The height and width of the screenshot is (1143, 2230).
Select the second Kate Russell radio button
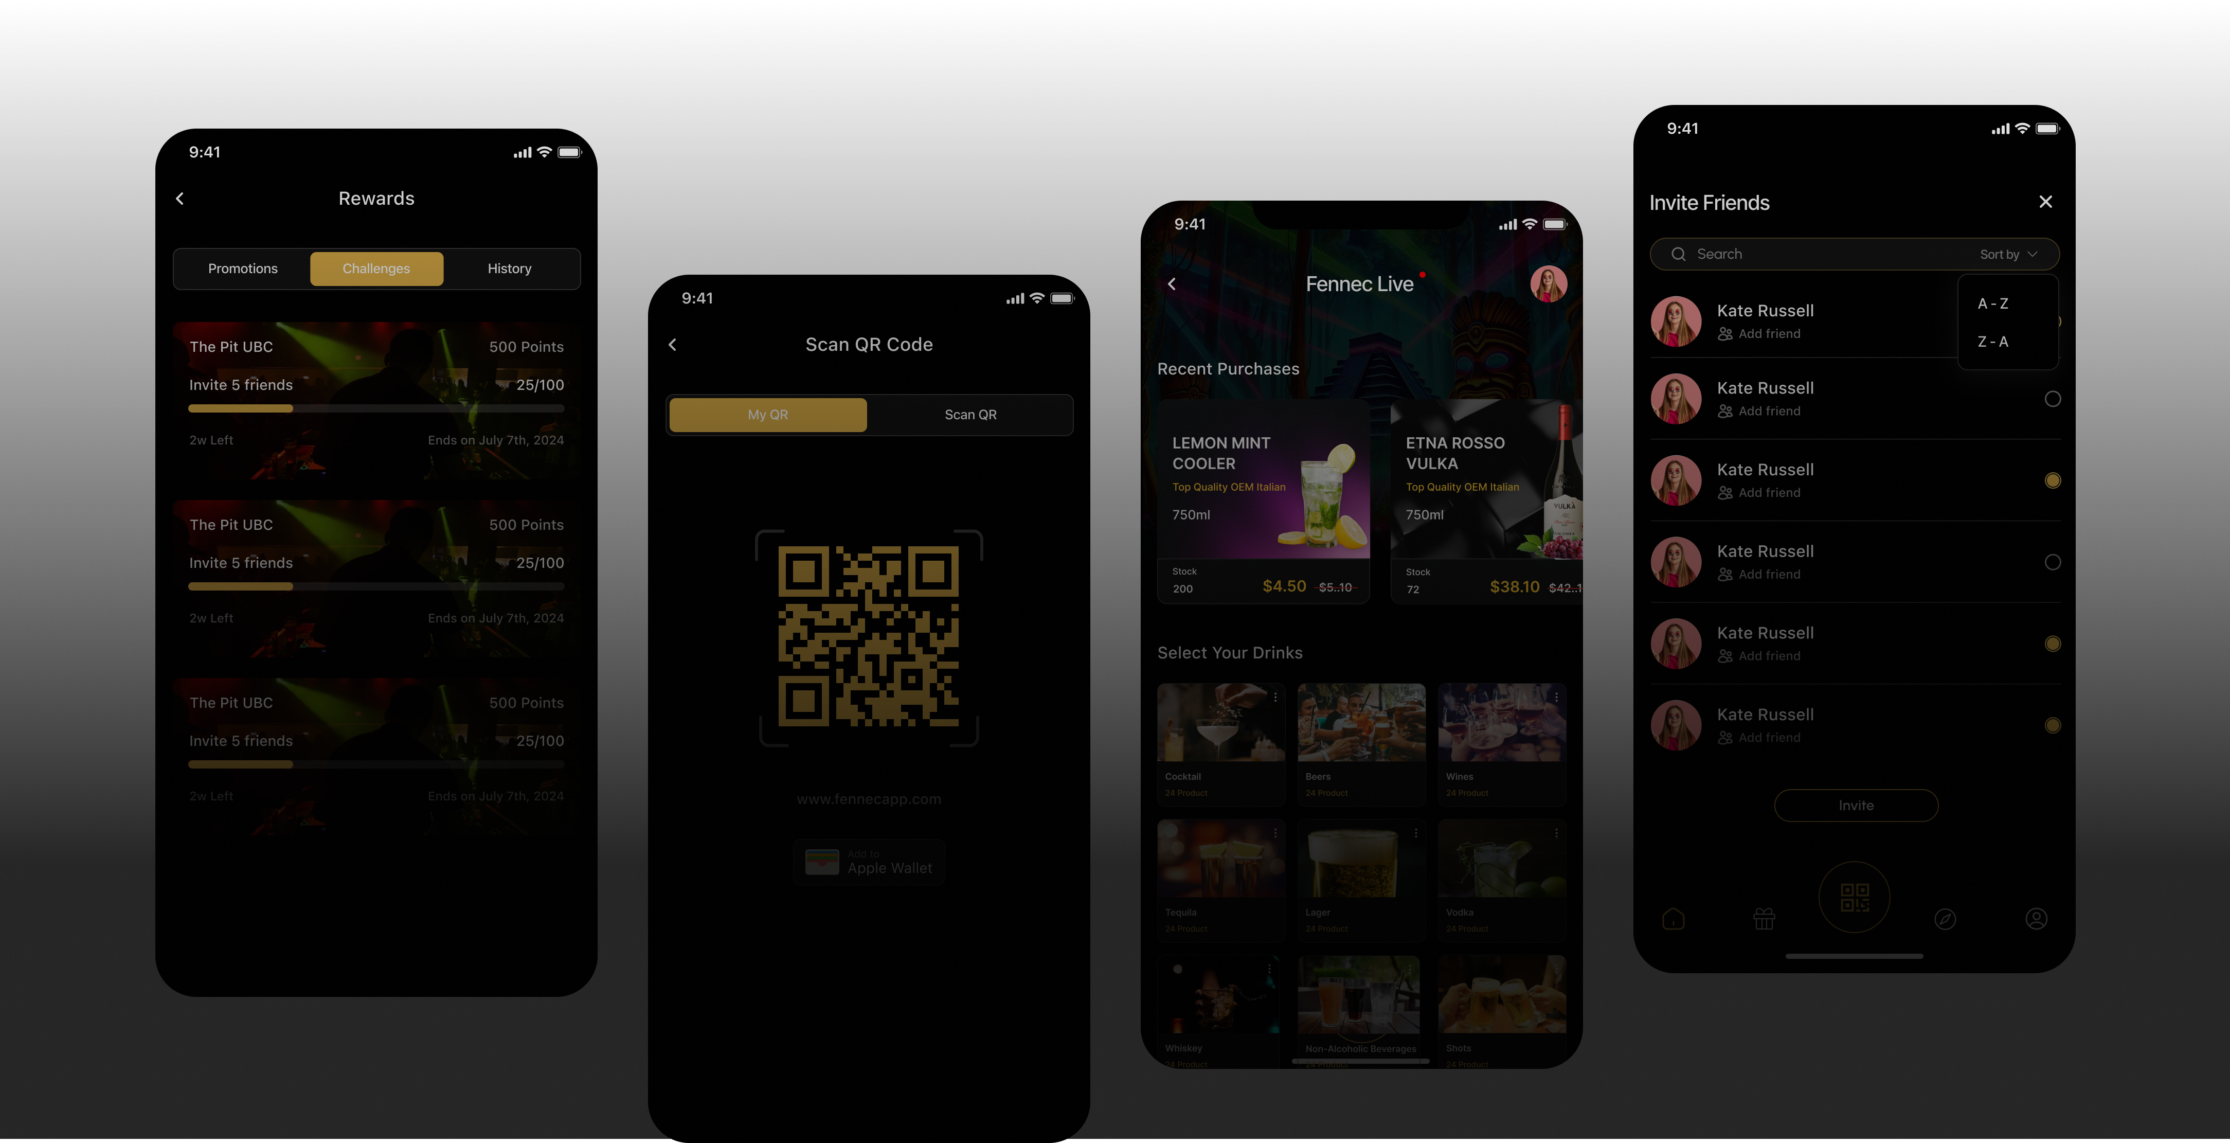coord(2052,399)
